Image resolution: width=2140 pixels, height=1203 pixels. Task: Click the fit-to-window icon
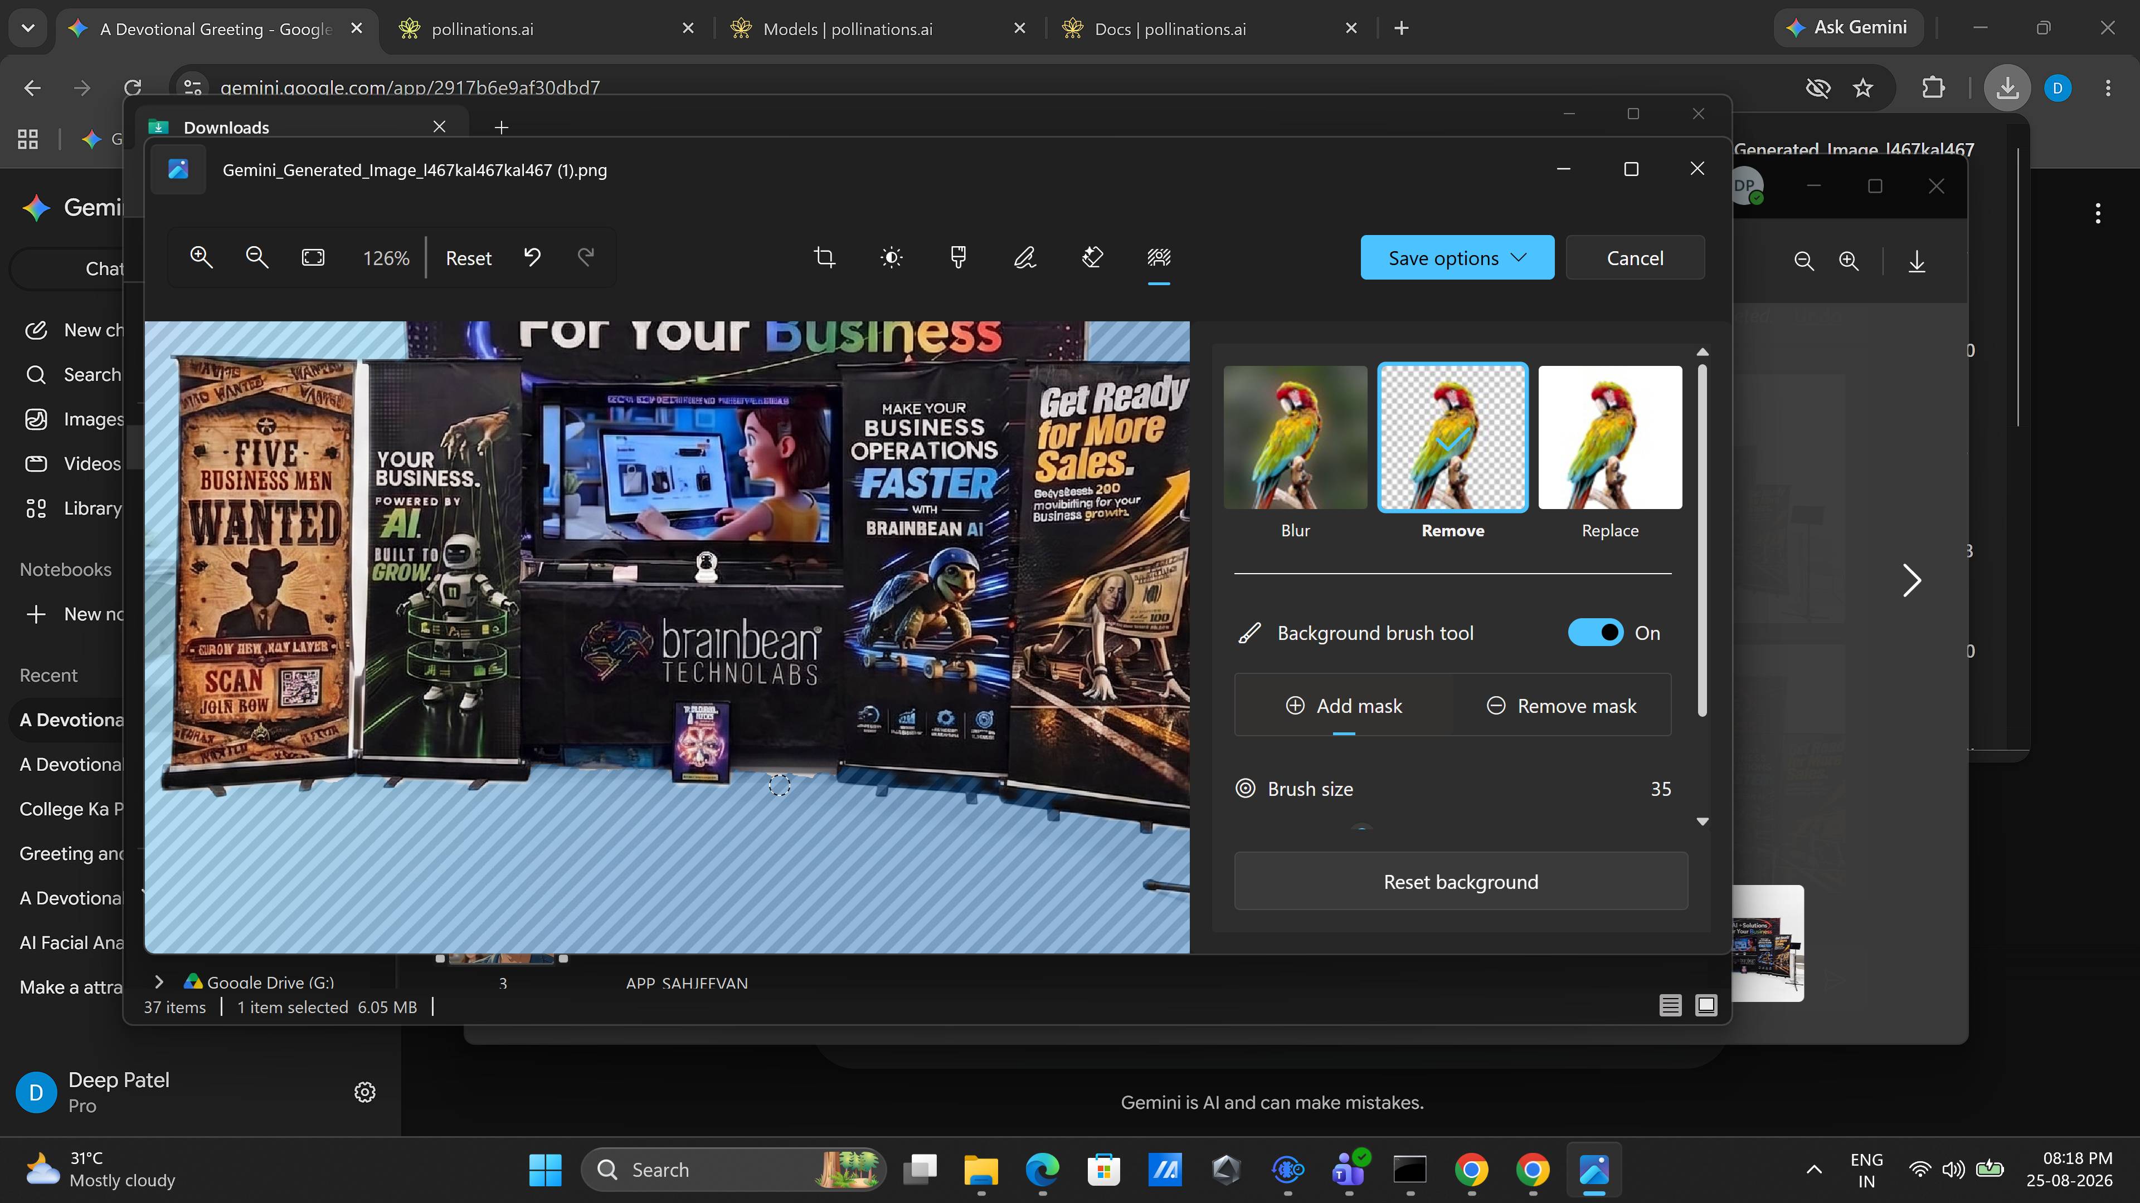point(313,257)
